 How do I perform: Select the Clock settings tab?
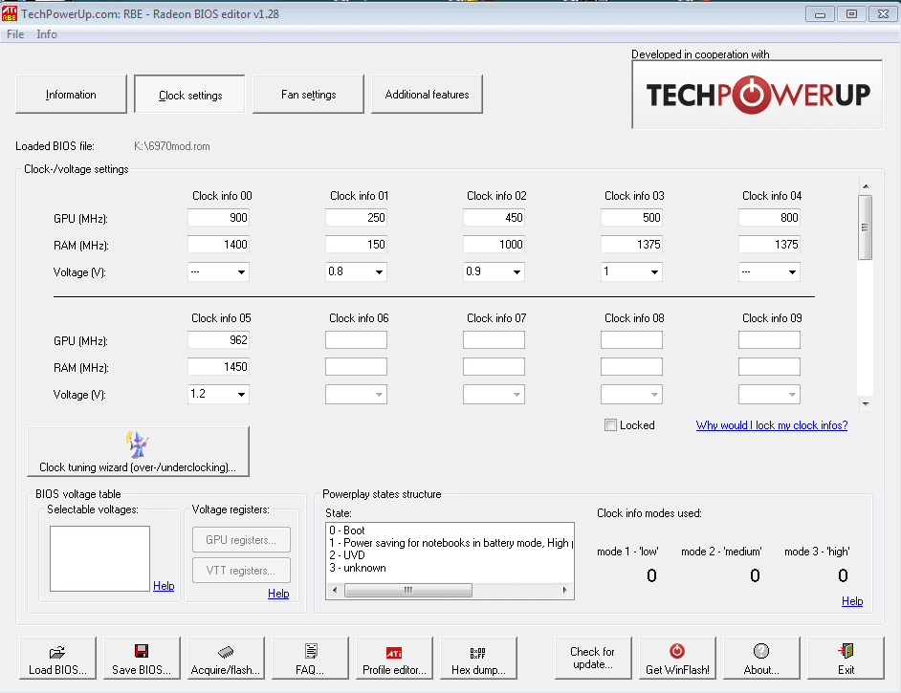tap(190, 95)
